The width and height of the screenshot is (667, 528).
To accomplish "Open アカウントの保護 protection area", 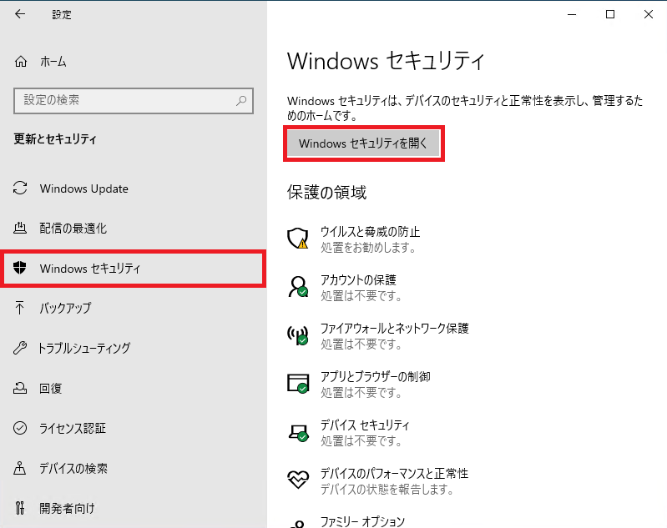I will (x=358, y=279).
